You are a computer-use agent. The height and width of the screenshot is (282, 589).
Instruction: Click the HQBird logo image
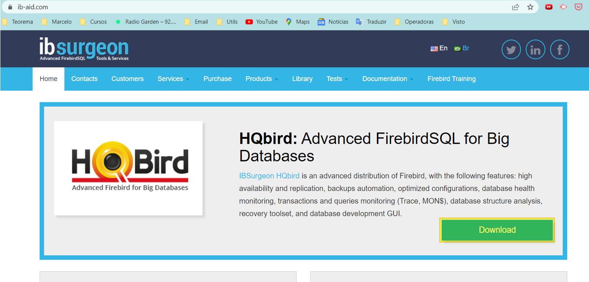128,168
